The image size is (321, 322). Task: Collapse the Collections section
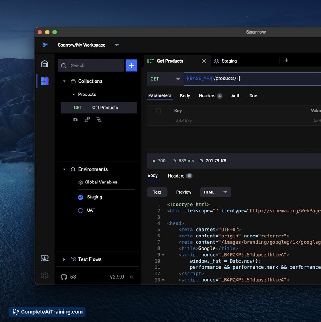64,81
